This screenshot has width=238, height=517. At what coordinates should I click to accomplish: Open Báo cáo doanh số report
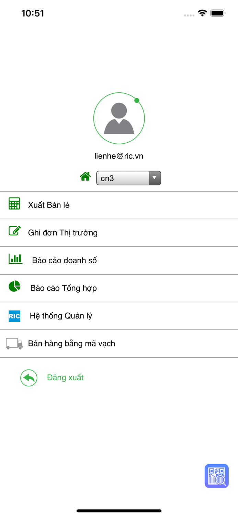click(x=64, y=260)
